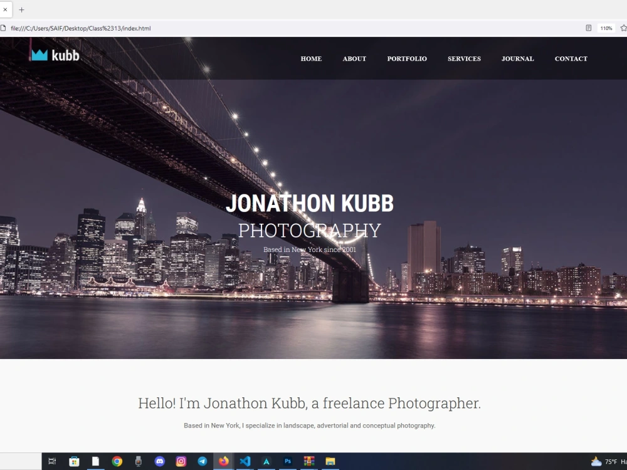Select SERVICES in the navigation bar
The width and height of the screenshot is (627, 470).
[x=464, y=59]
